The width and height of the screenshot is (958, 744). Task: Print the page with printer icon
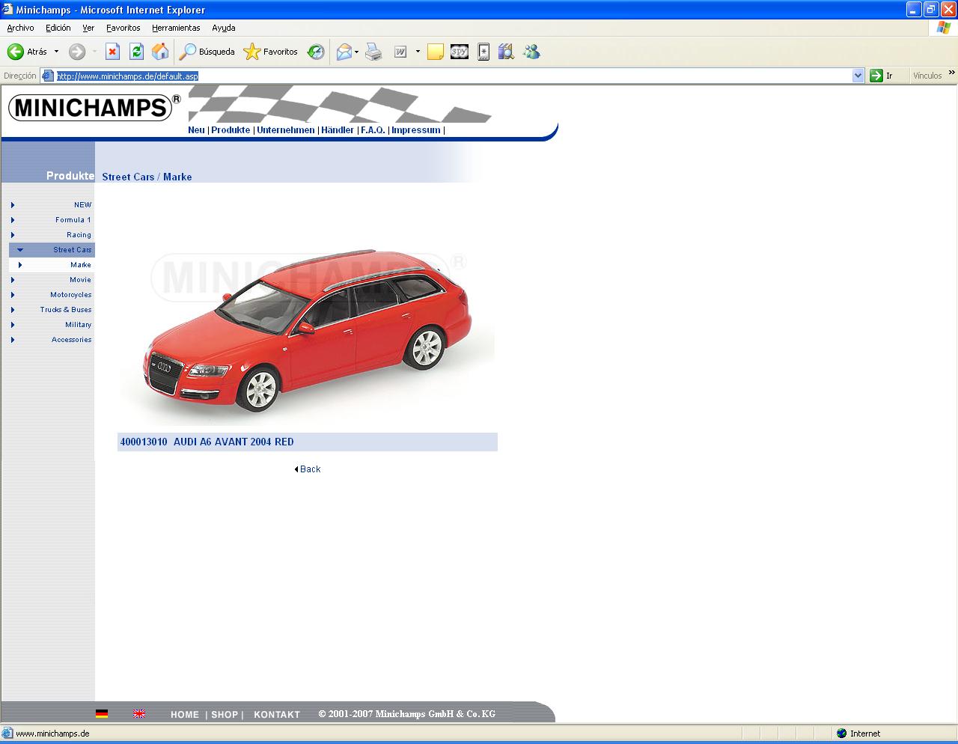tap(373, 52)
